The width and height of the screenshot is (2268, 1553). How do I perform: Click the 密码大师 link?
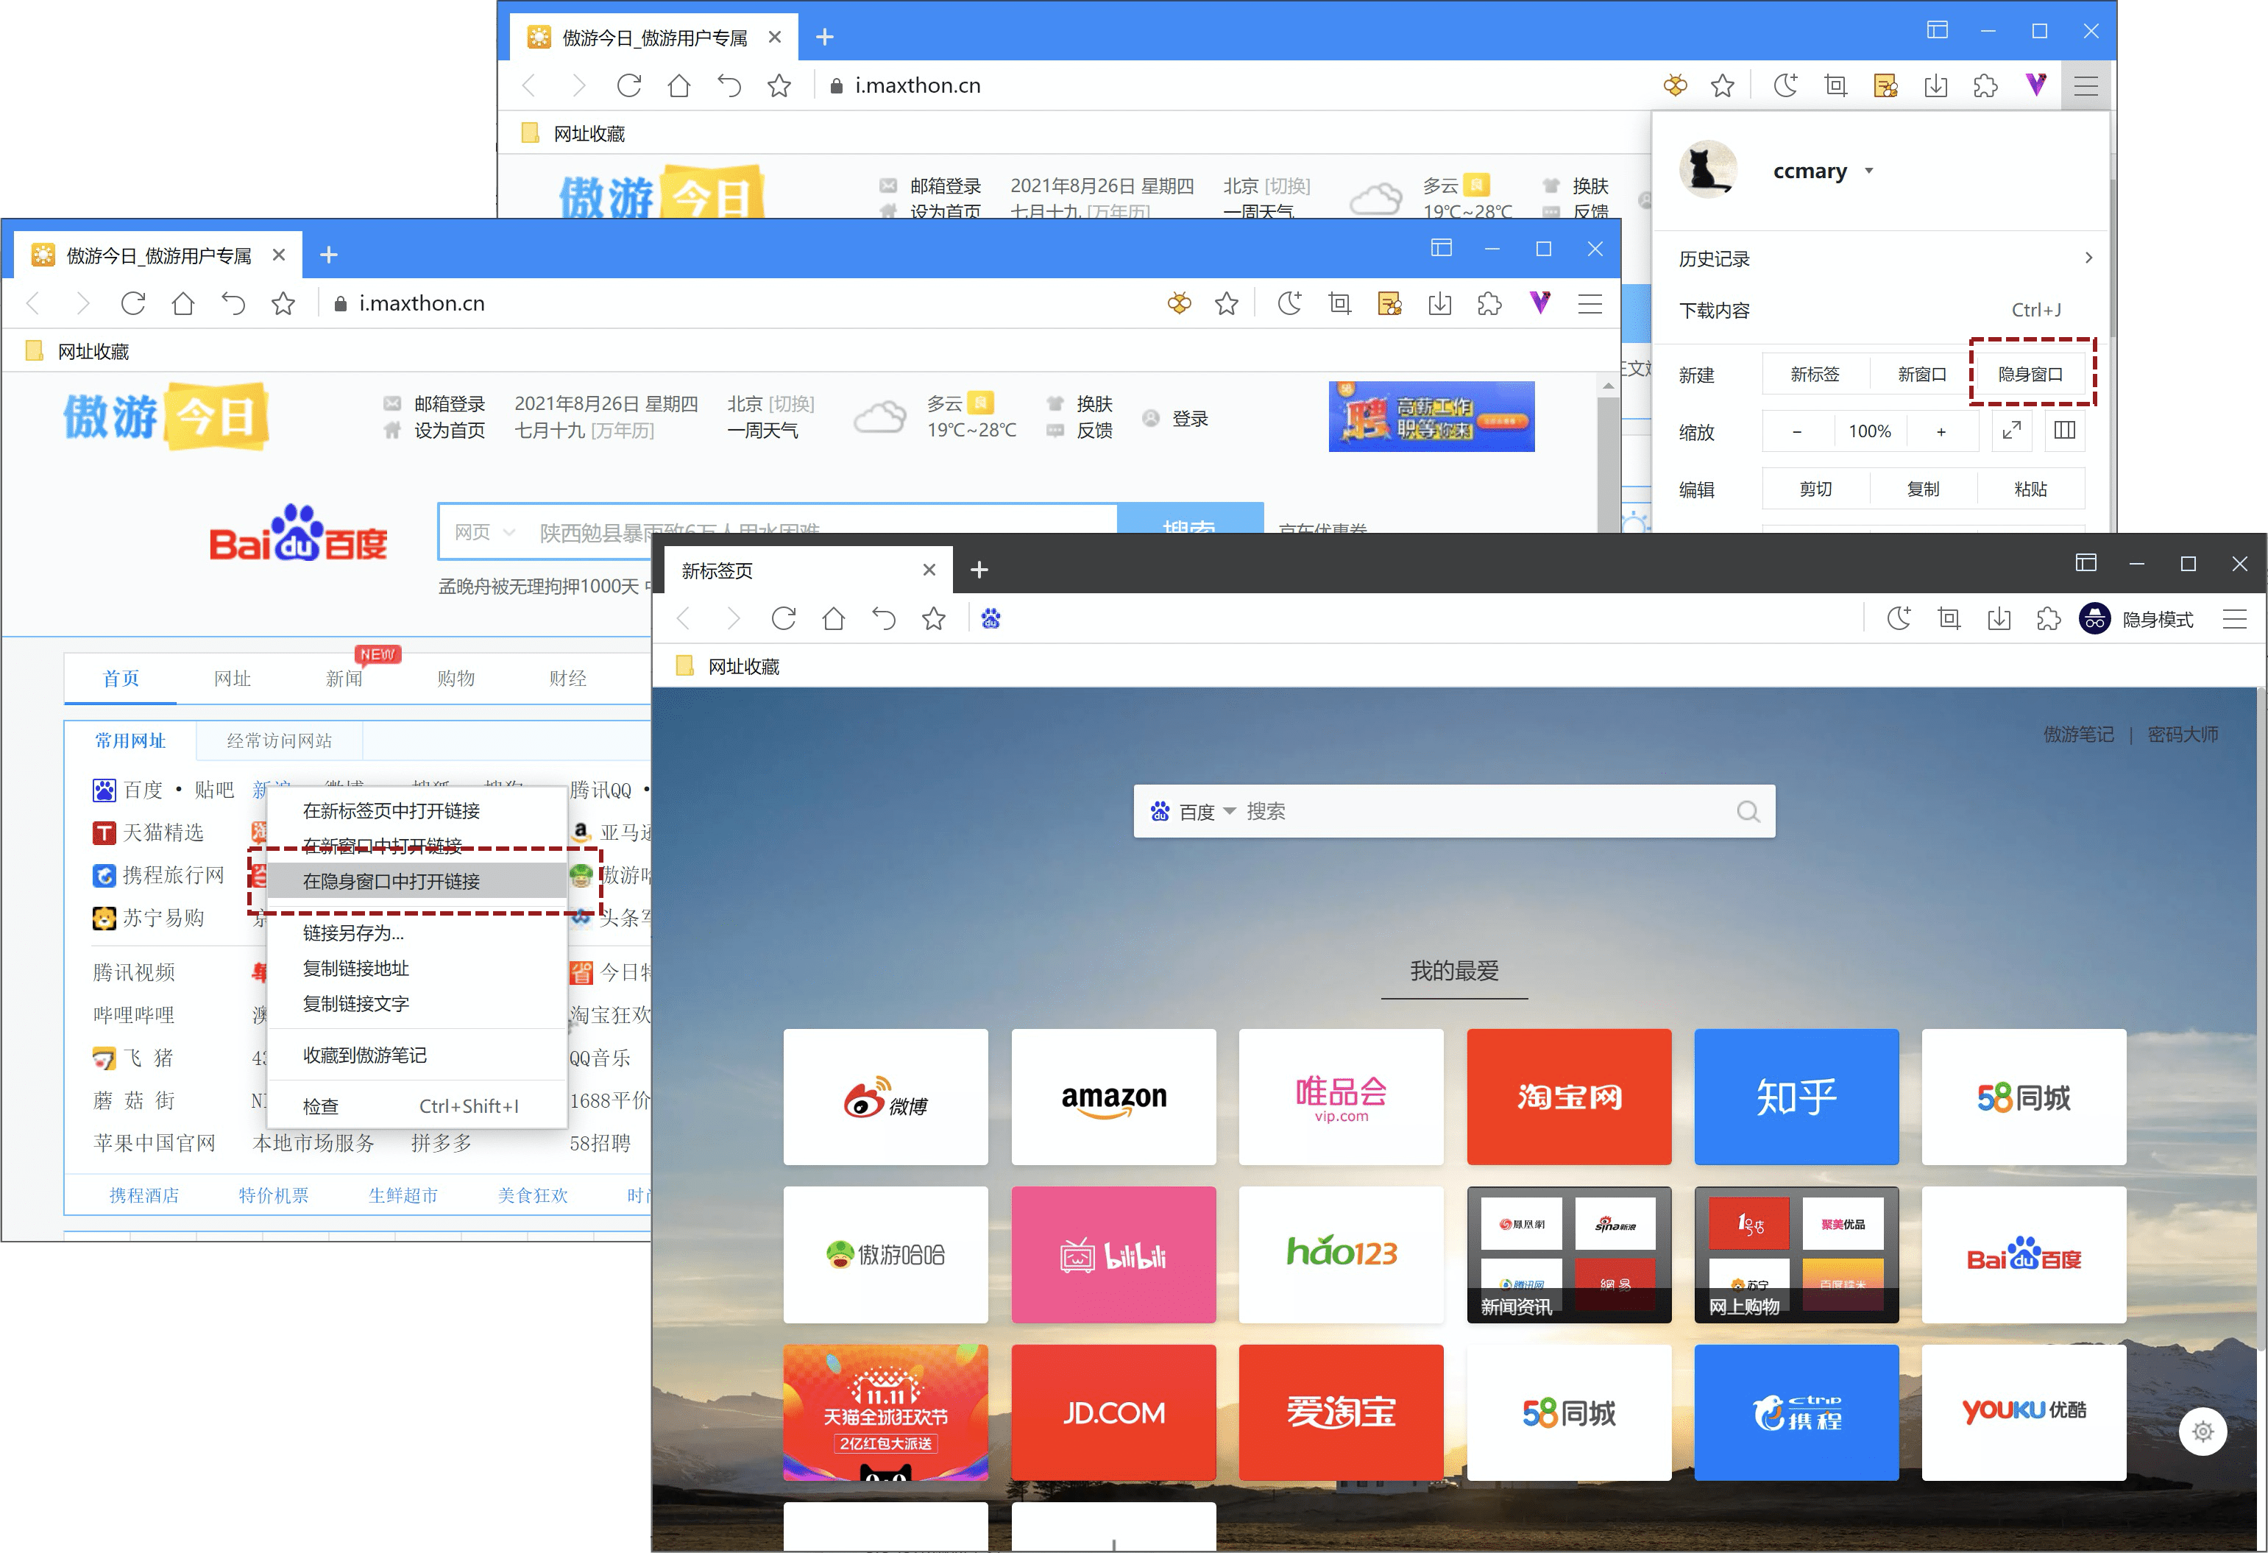2183,734
